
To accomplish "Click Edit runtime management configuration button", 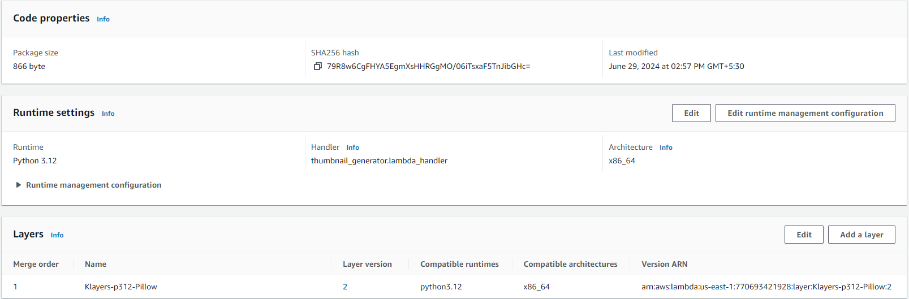I will click(805, 113).
